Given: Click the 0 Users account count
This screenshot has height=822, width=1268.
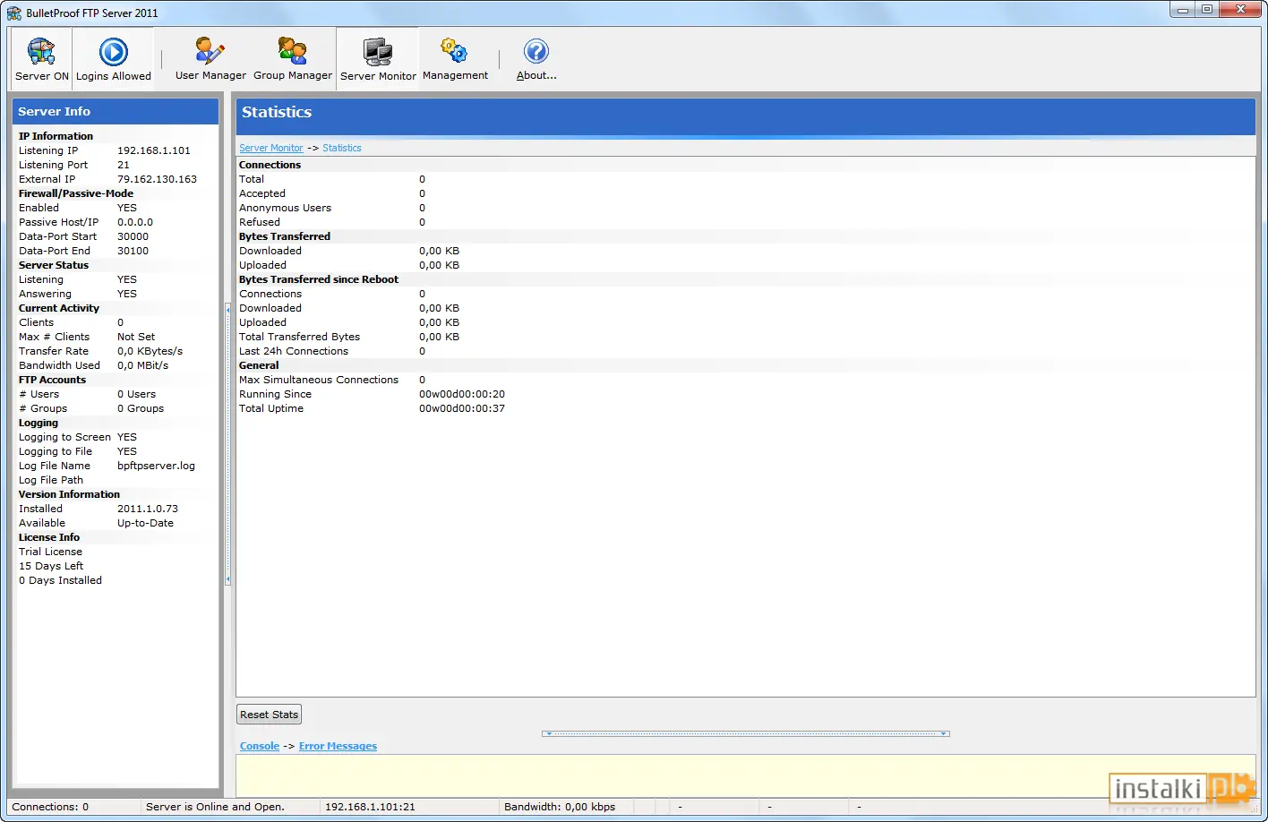Looking at the screenshot, I should [136, 394].
